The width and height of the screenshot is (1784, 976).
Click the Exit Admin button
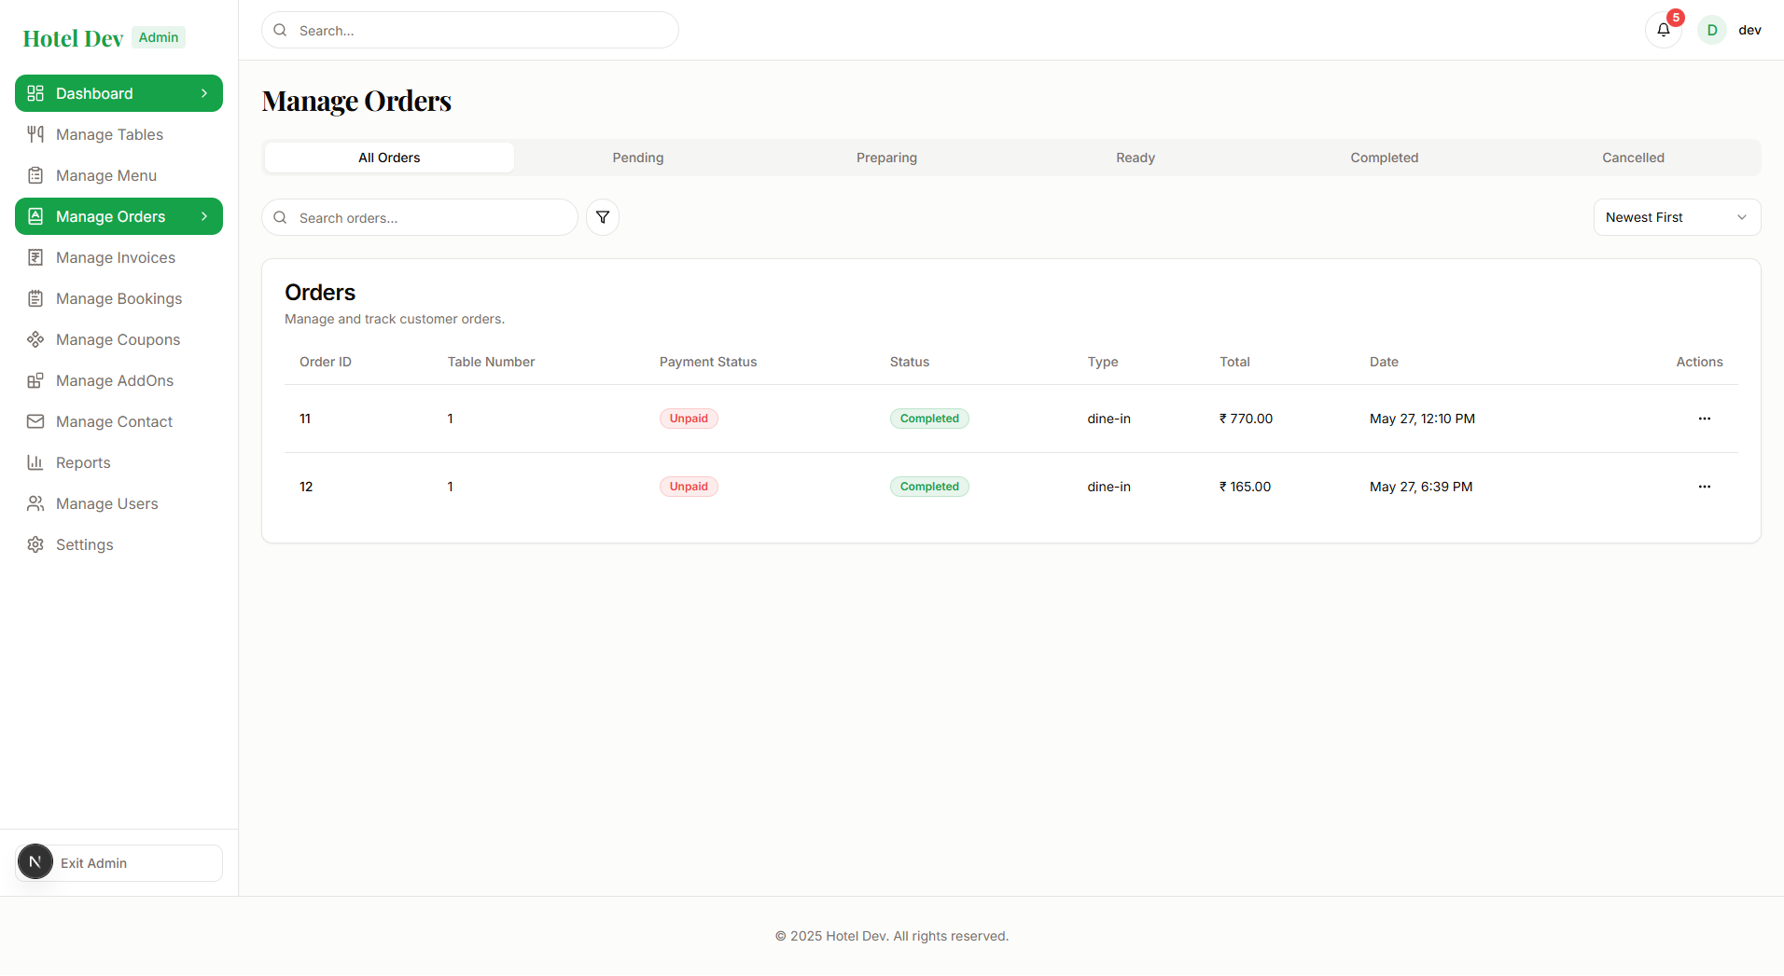[119, 863]
